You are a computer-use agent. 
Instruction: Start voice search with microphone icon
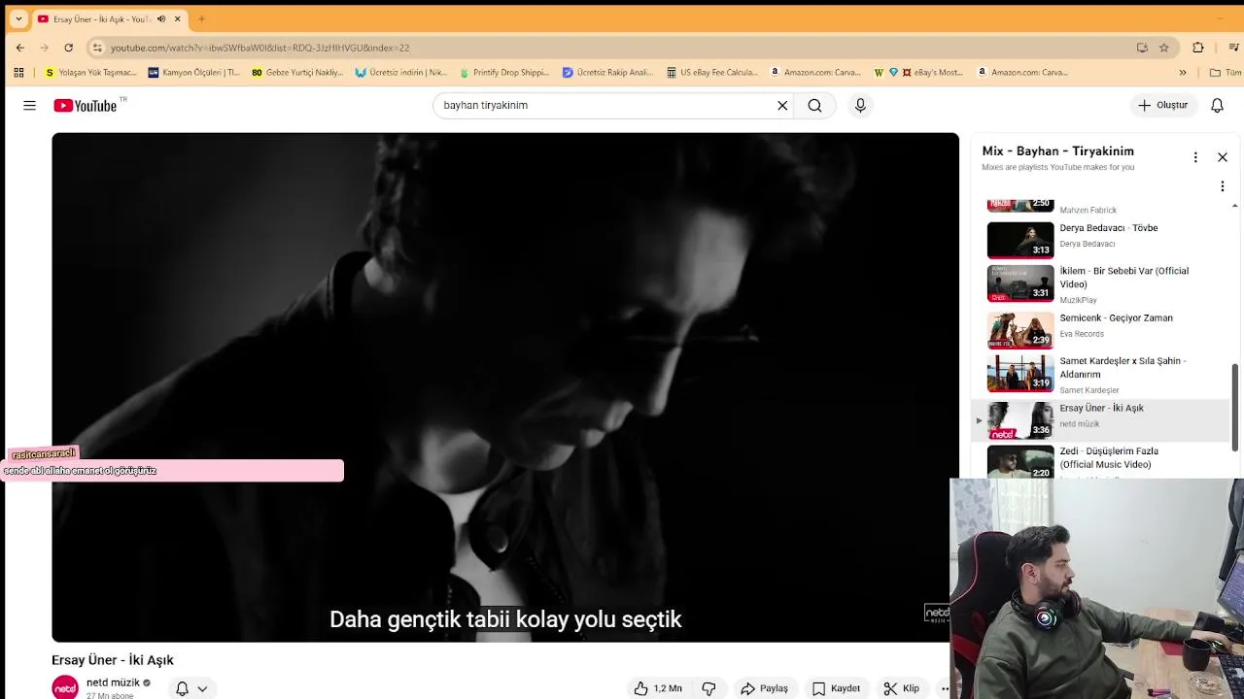coord(860,105)
